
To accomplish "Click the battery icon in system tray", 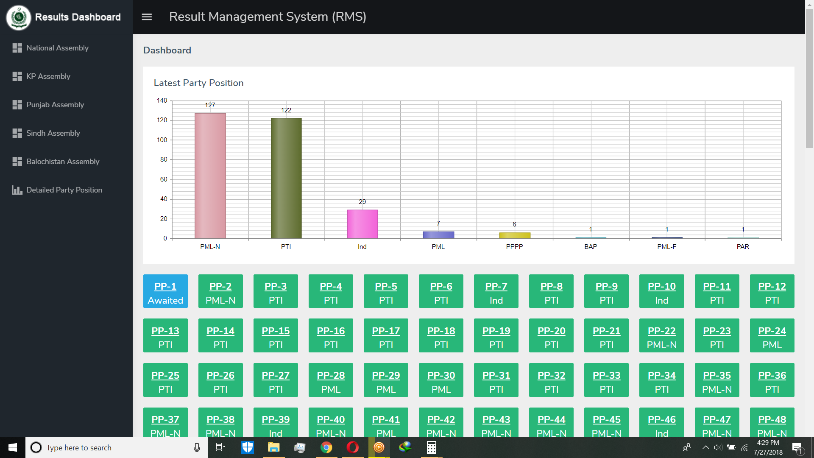I will point(731,447).
